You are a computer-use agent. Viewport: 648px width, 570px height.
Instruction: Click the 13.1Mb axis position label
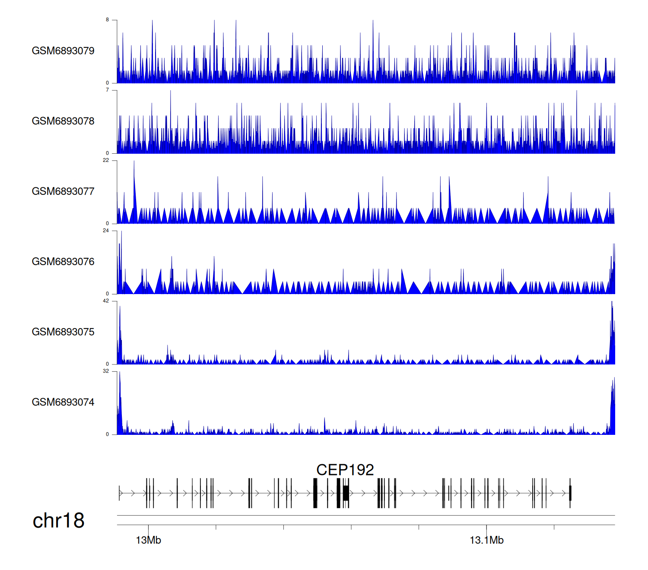[x=486, y=540]
